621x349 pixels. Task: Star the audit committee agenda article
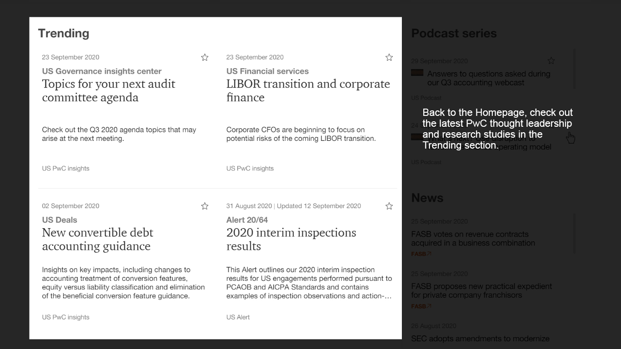(x=205, y=57)
